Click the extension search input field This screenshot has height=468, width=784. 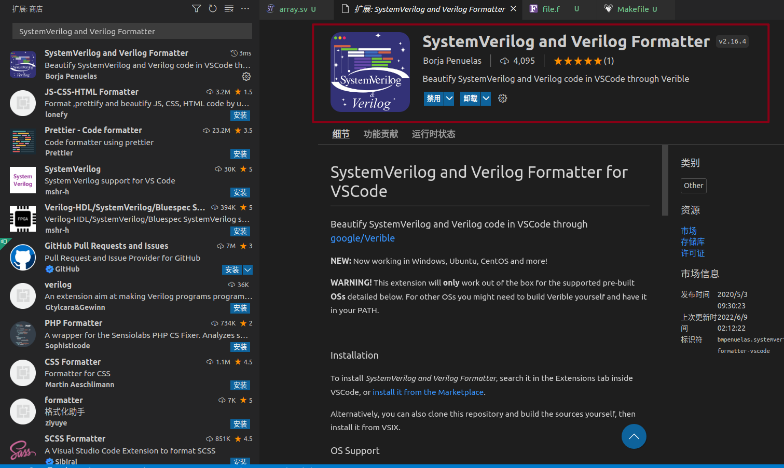tap(132, 31)
